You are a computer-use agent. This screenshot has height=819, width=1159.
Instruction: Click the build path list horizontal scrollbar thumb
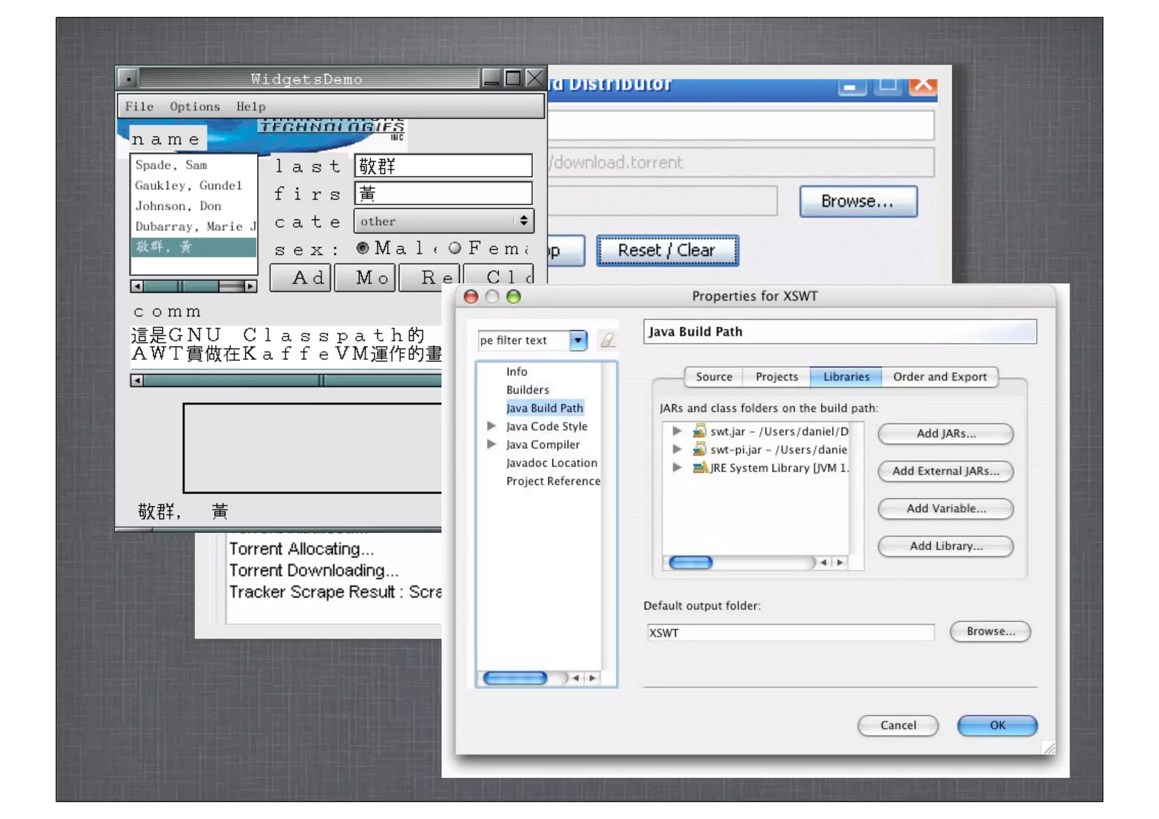(690, 563)
